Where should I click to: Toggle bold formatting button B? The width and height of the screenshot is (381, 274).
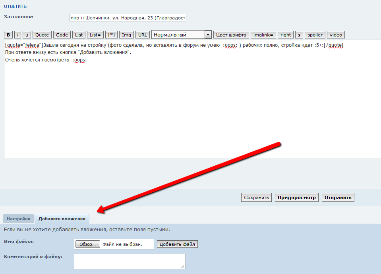click(8, 35)
